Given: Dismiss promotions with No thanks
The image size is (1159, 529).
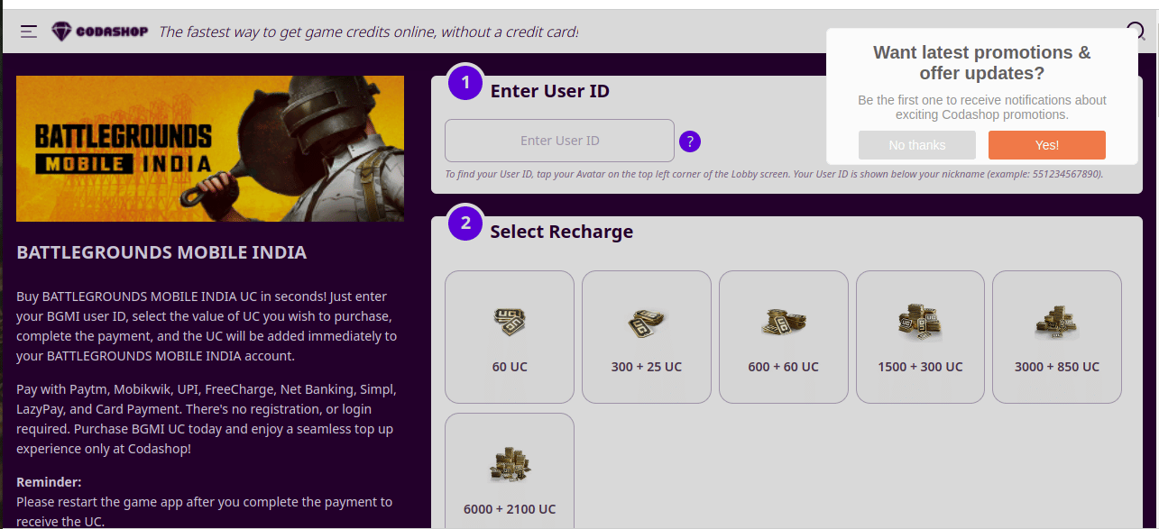Looking at the screenshot, I should 916,145.
